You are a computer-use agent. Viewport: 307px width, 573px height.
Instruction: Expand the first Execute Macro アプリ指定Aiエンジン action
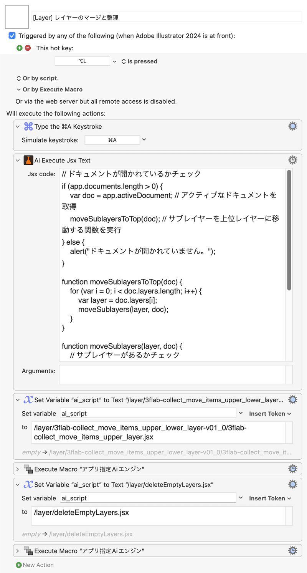click(17, 469)
